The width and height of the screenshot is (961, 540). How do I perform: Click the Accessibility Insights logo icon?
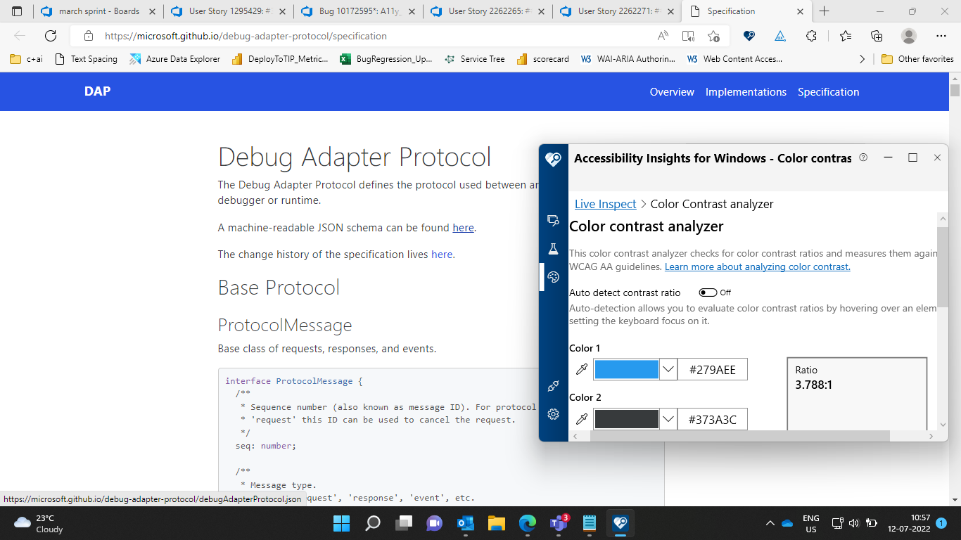[554, 160]
